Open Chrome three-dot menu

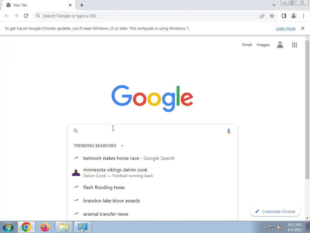tap(303, 16)
